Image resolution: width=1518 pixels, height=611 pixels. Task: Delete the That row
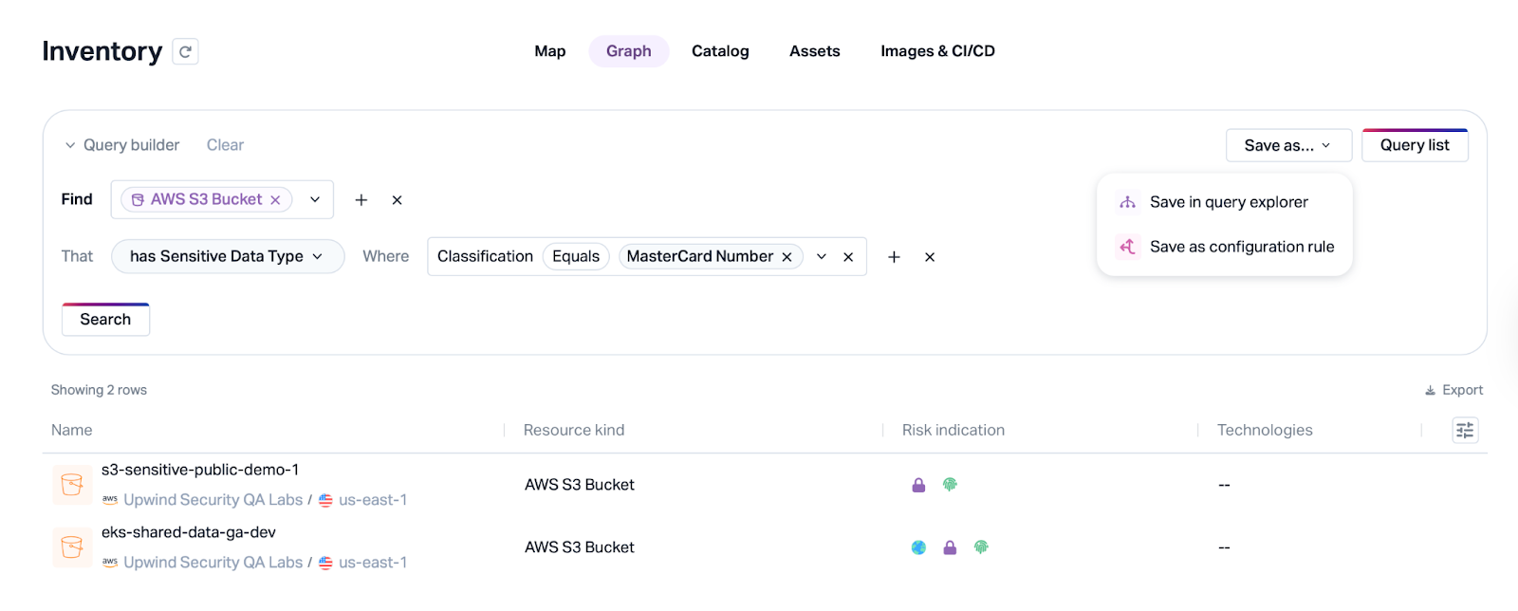930,257
